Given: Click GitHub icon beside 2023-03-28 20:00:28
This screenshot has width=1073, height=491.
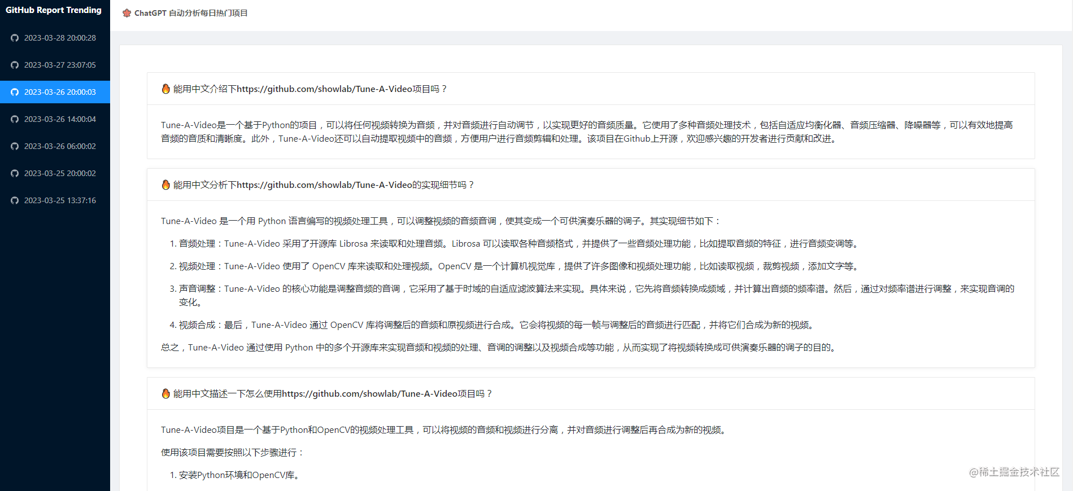Looking at the screenshot, I should tap(15, 38).
